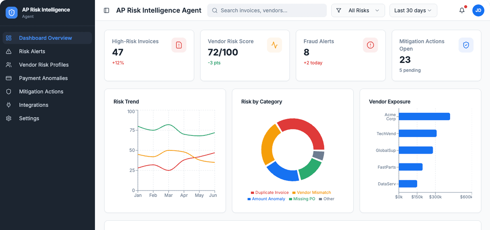This screenshot has width=490, height=230.
Task: Click the "-3 pts" text
Action: click(214, 63)
